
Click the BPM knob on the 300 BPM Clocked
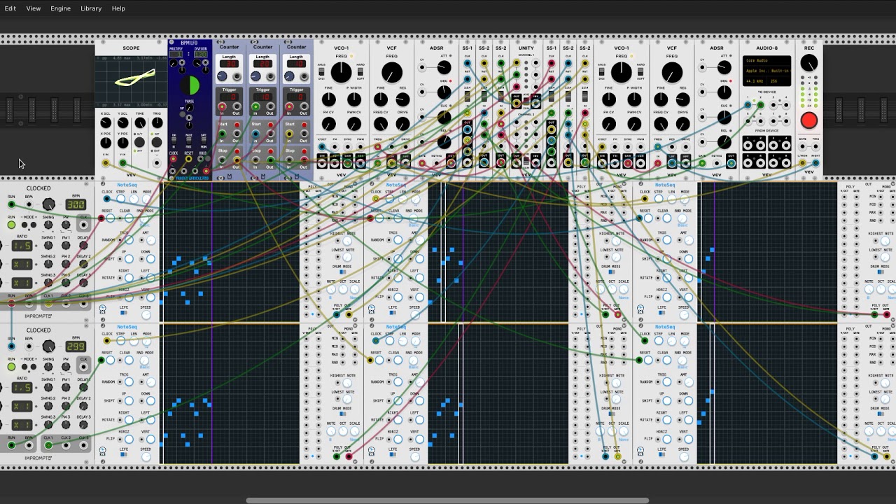pos(48,204)
